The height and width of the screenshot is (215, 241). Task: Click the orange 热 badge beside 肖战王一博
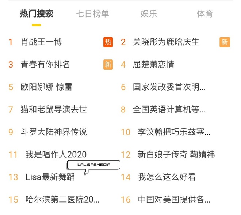coord(108,42)
